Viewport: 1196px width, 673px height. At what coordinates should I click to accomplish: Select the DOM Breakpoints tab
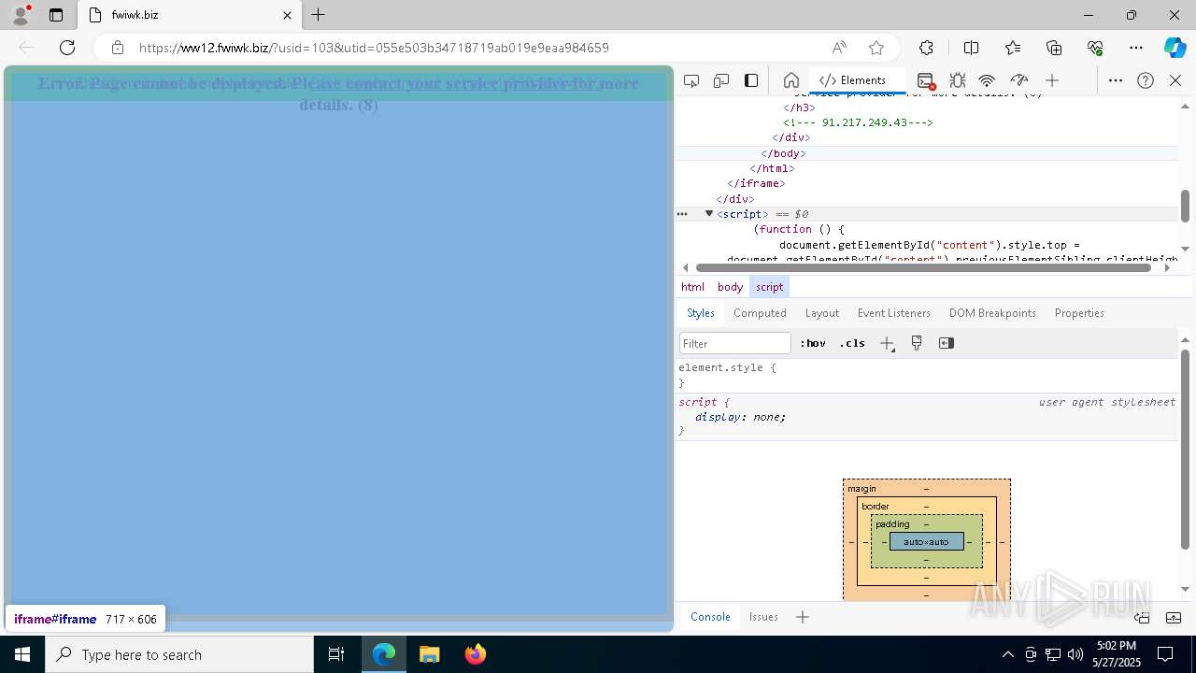(x=992, y=313)
